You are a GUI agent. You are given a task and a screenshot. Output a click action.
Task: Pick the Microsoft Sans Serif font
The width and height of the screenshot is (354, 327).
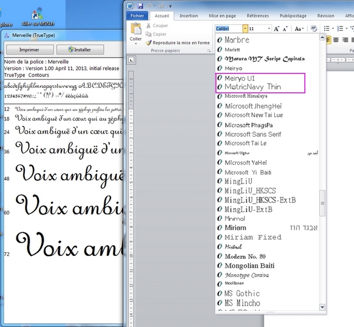coord(267,134)
